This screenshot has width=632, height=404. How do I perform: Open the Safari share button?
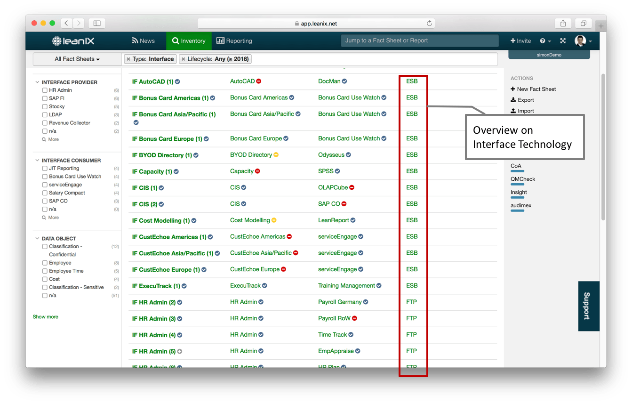(x=563, y=23)
